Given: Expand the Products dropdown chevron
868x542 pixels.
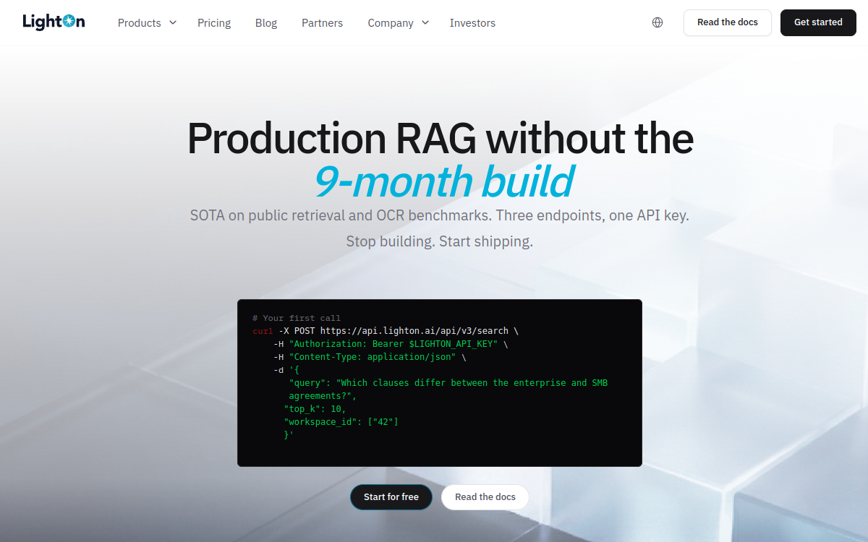Looking at the screenshot, I should [x=173, y=22].
